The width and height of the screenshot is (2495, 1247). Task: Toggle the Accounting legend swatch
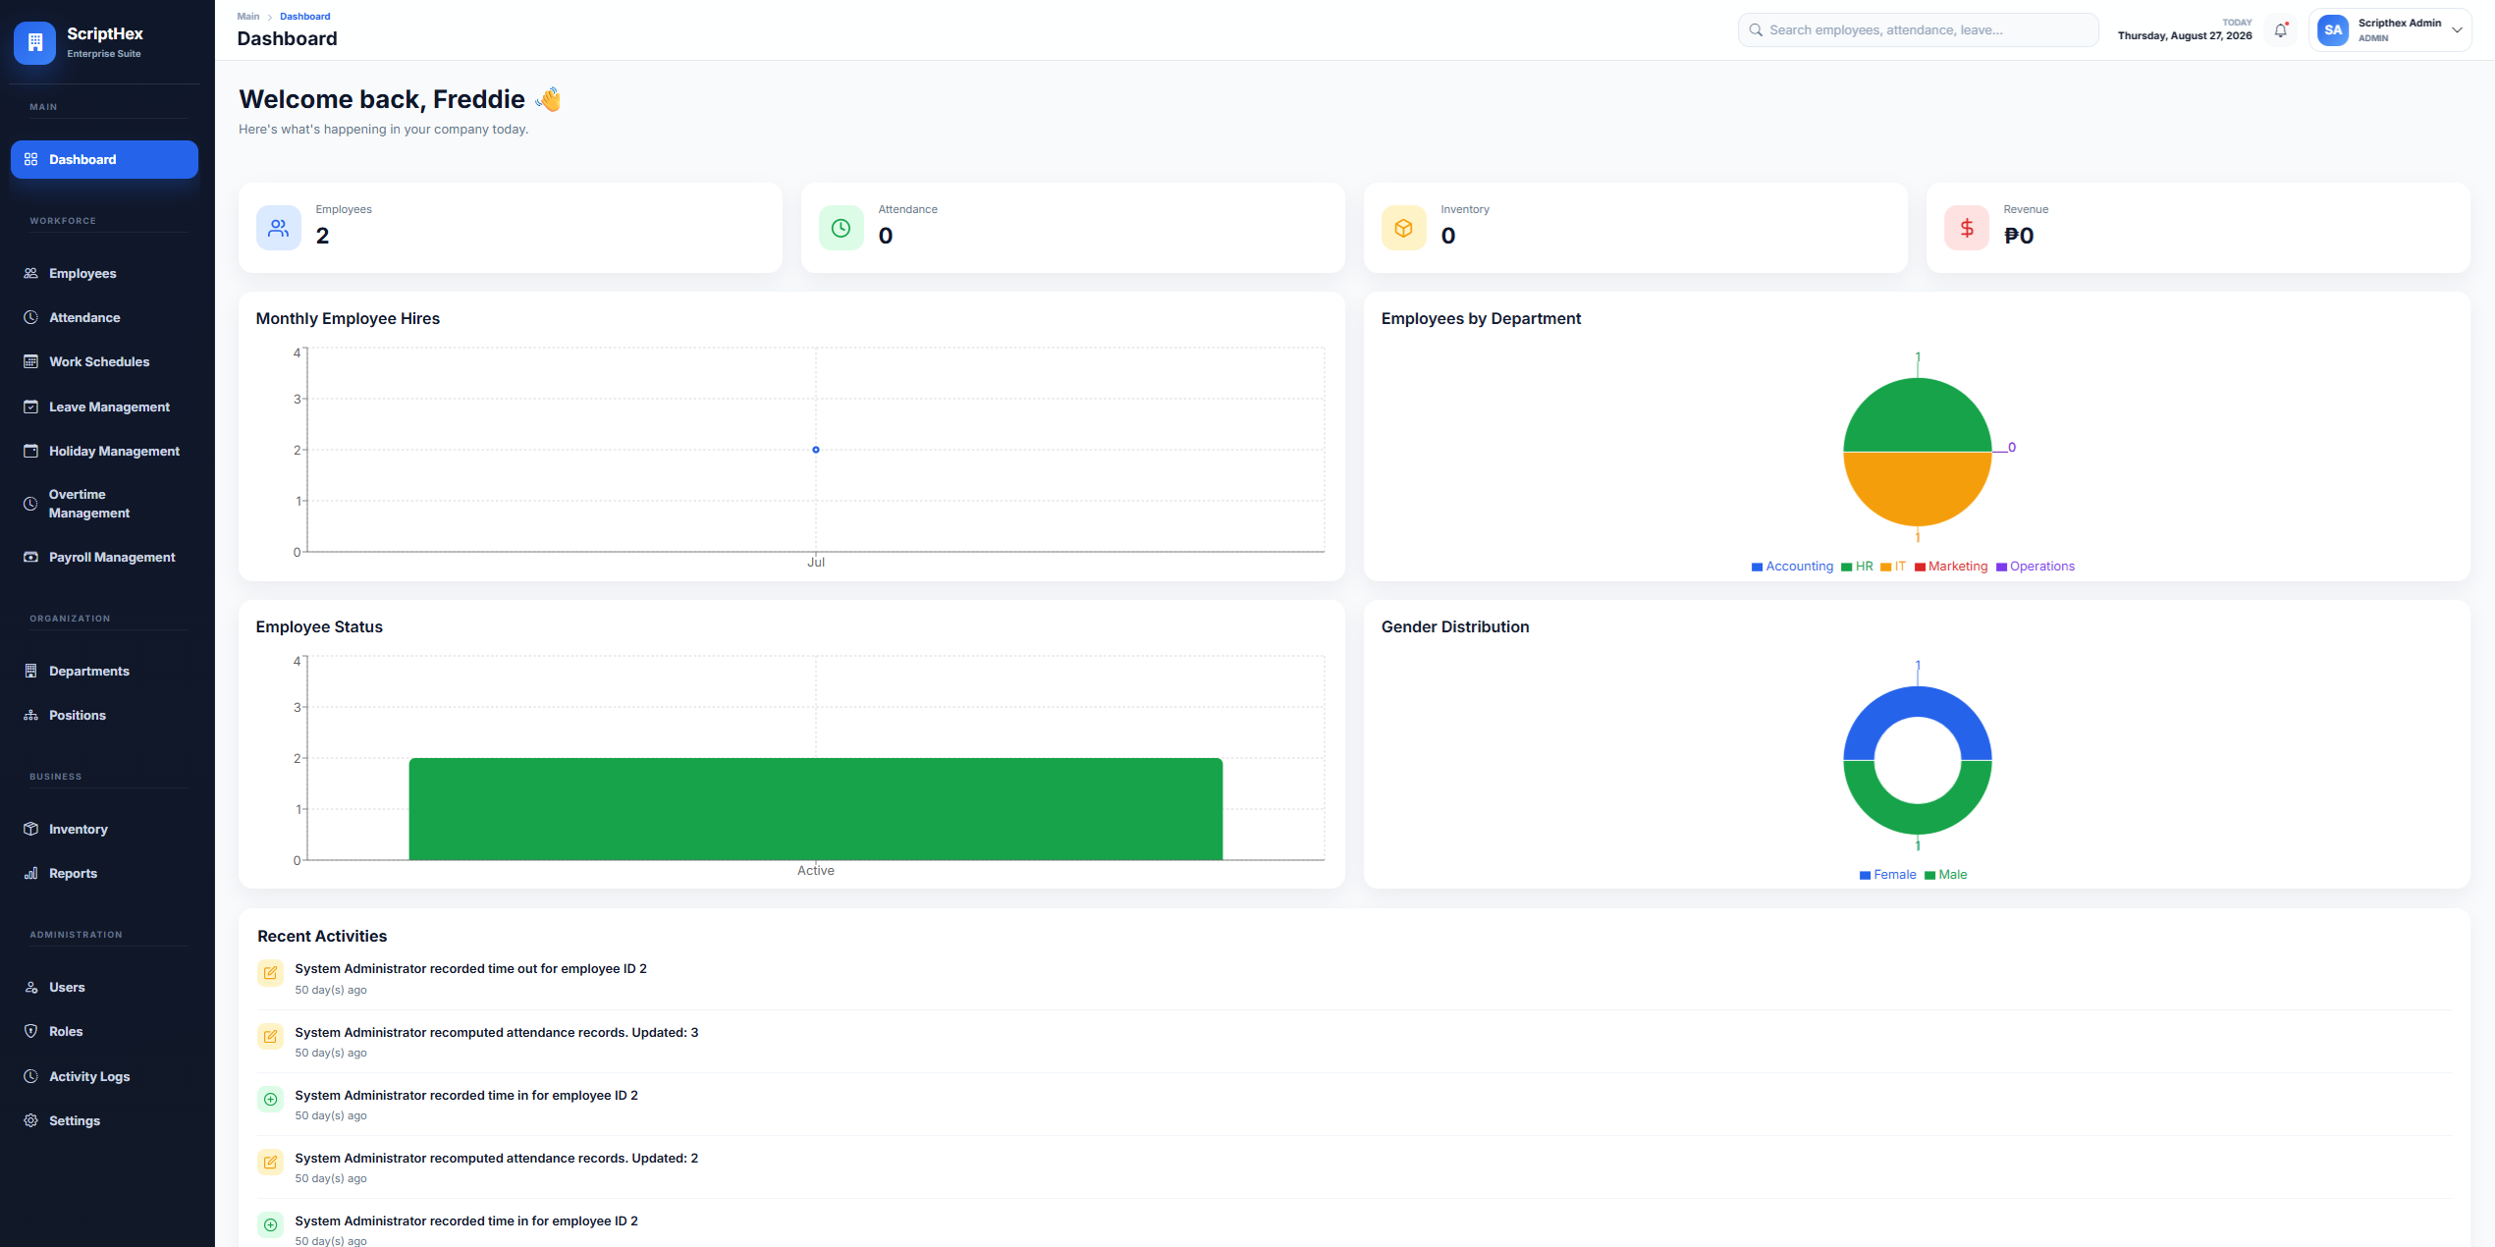[x=1758, y=567]
